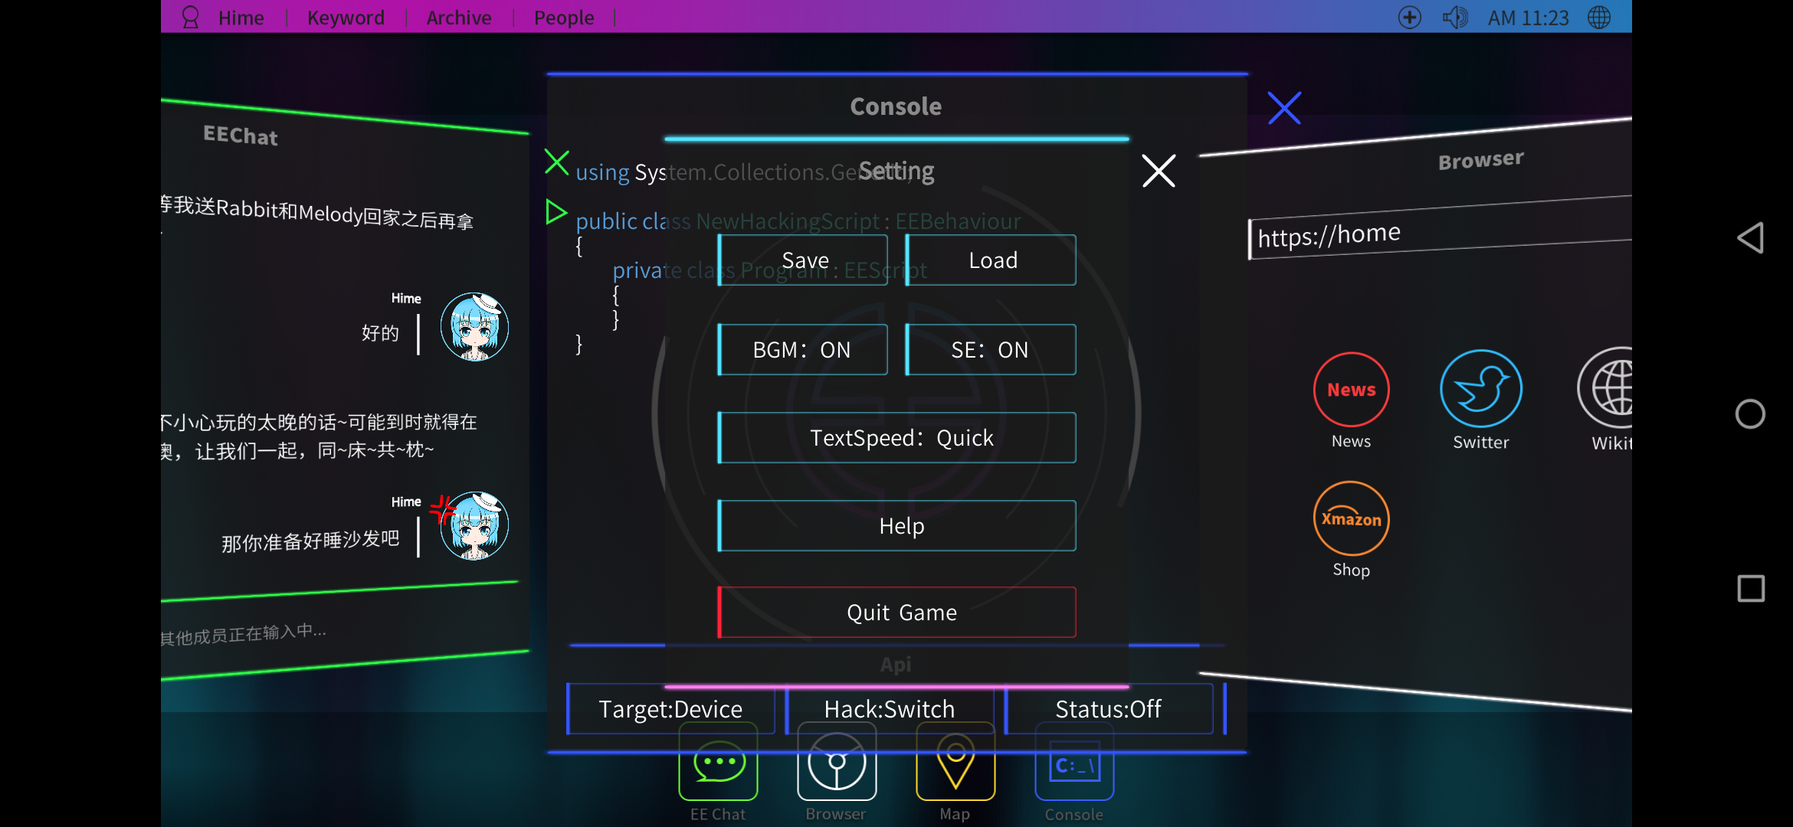Click the https://home address field in Browser
The height and width of the screenshot is (827, 1793).
click(1441, 229)
